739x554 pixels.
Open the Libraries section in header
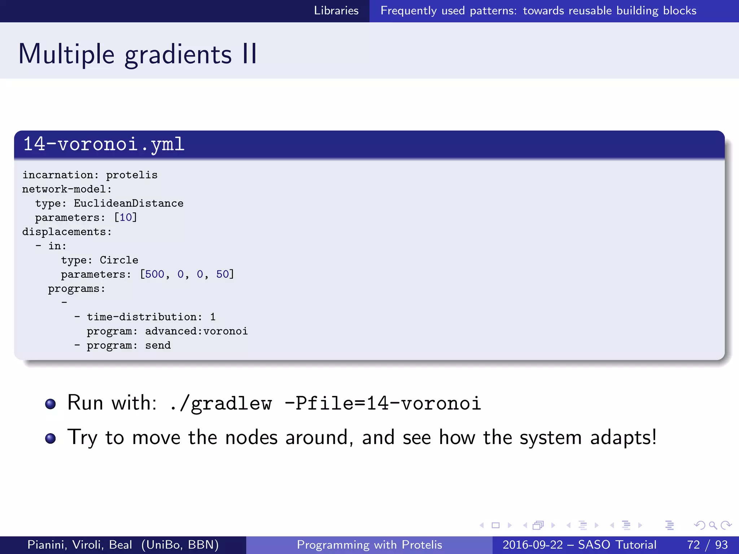[336, 11]
